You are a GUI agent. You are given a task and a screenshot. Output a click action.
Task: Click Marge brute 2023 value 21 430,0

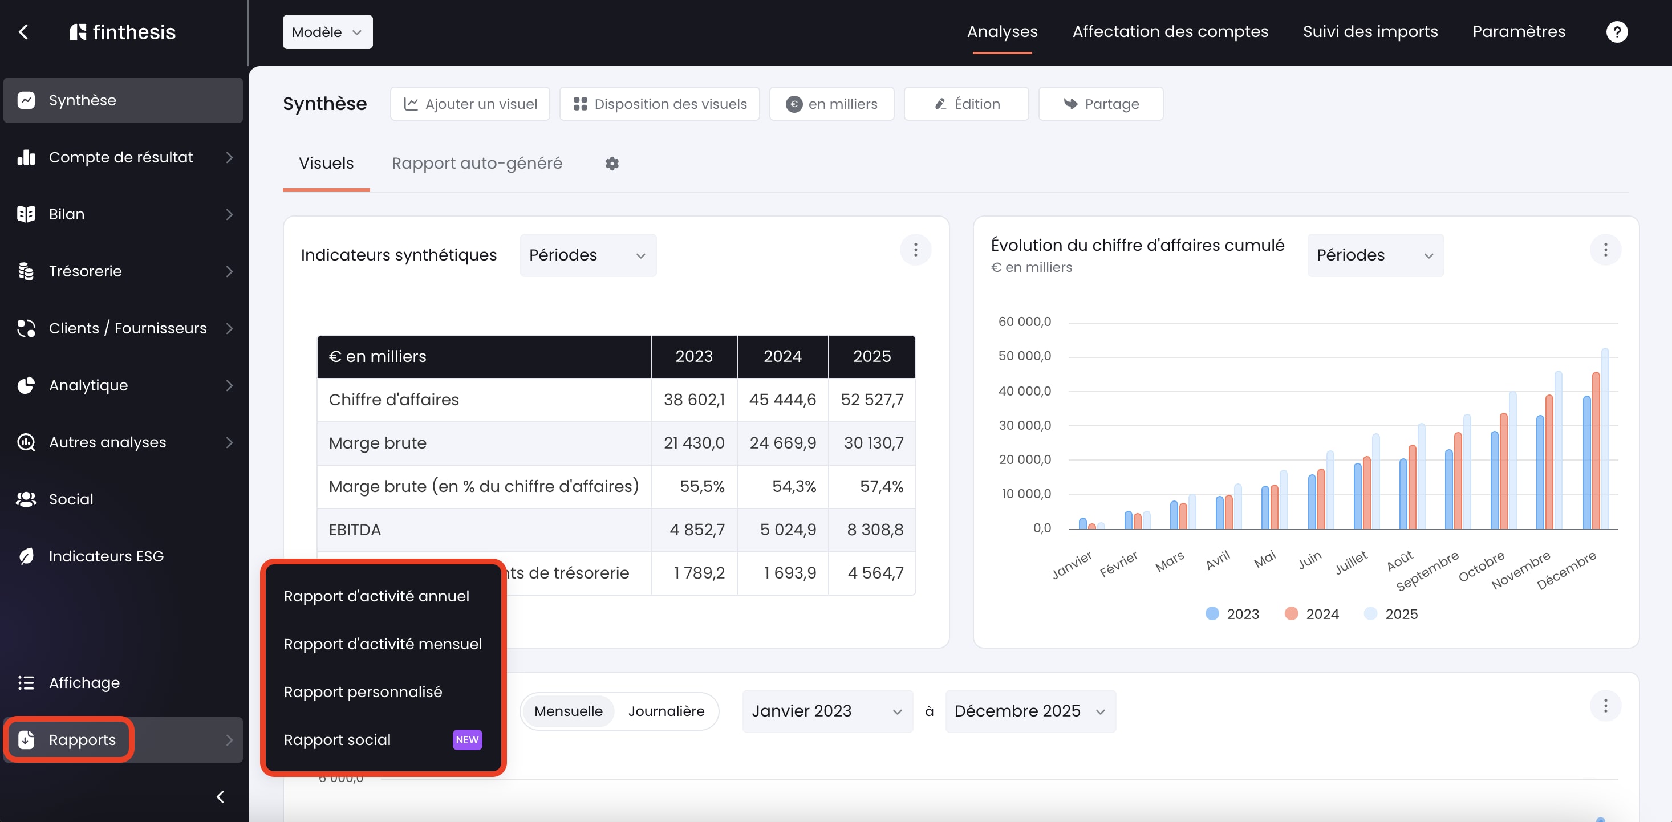(x=694, y=443)
